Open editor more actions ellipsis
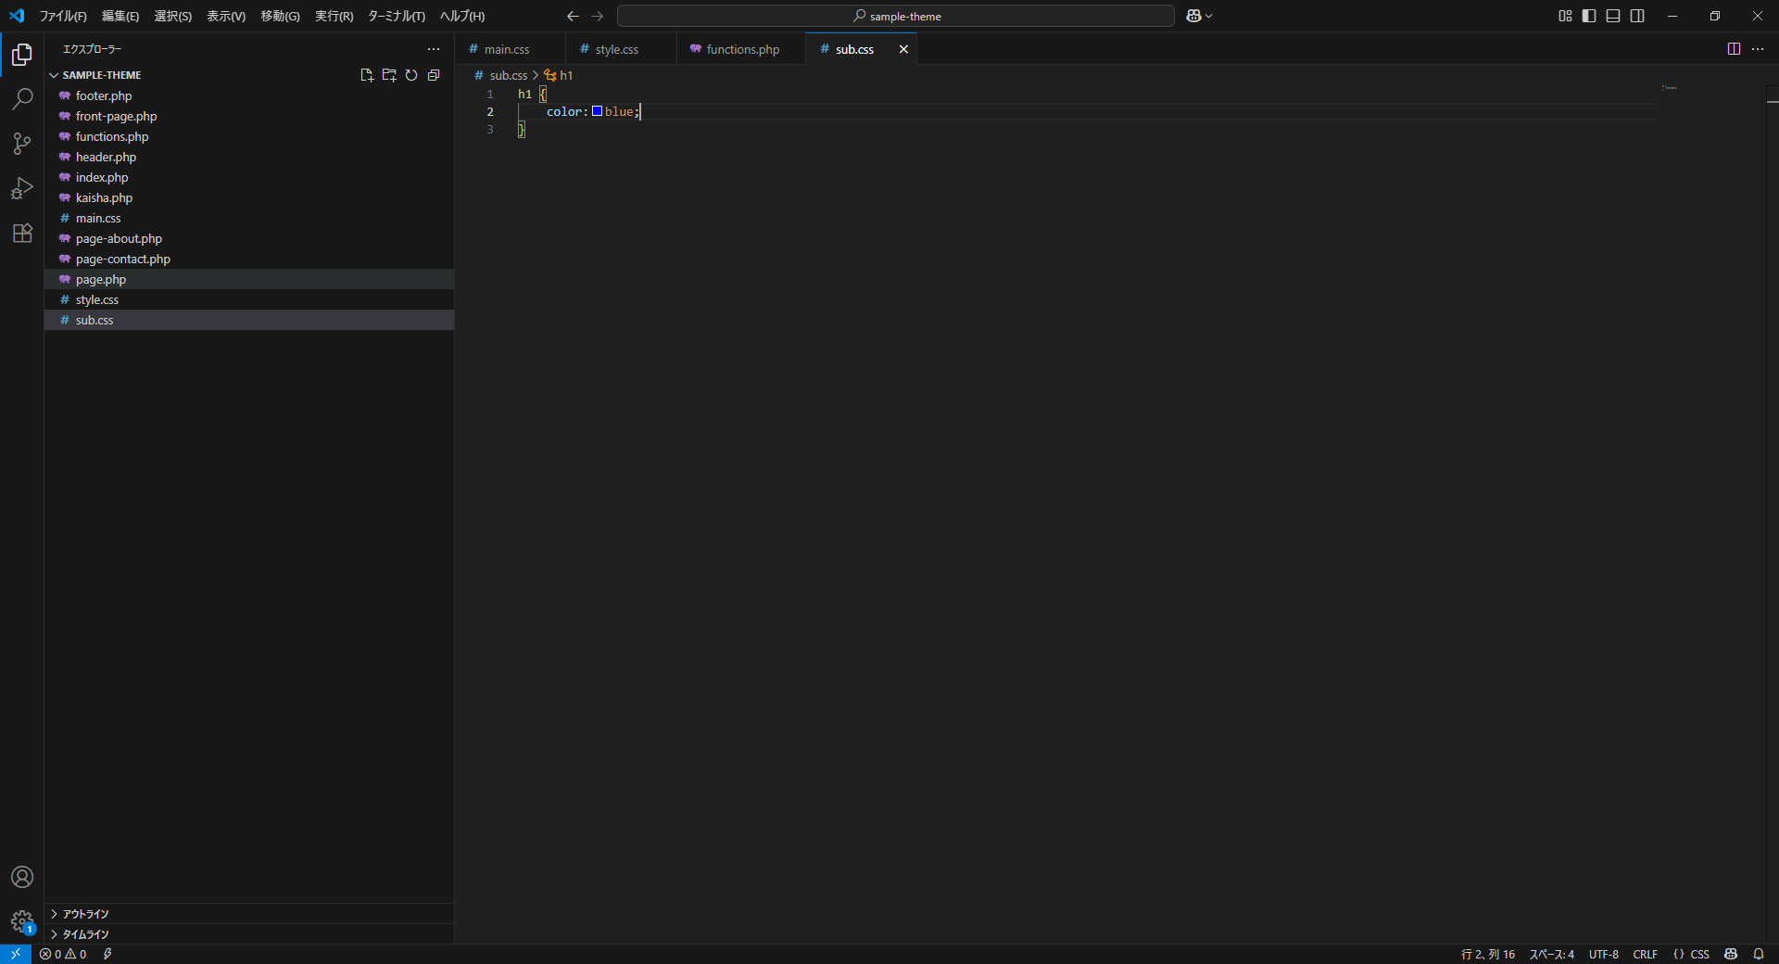The width and height of the screenshot is (1779, 964). [x=1758, y=49]
